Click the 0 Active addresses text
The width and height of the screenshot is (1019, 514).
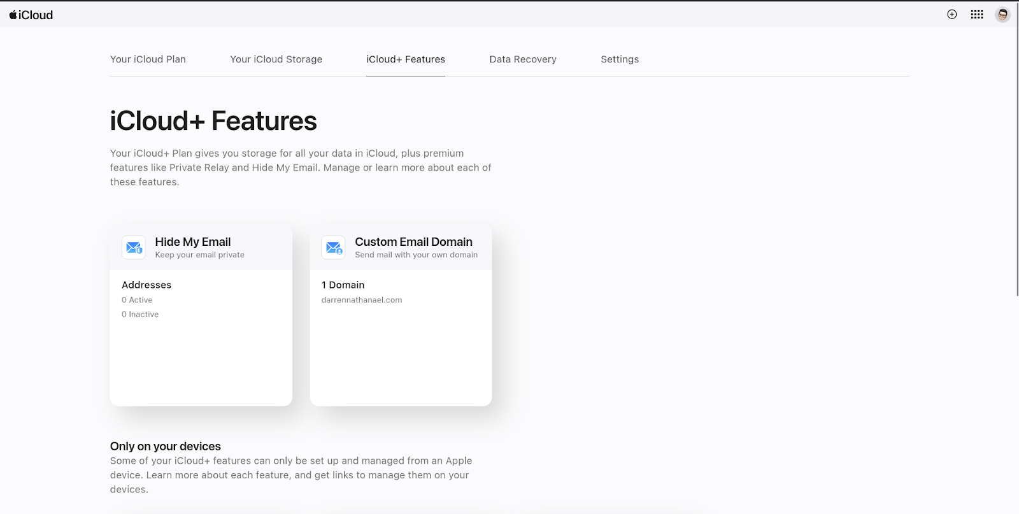tap(137, 300)
